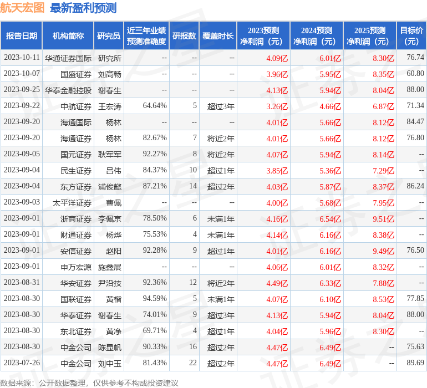The height and width of the screenshot is (388, 427).
Task: Click the 目标价 column header
Action: point(411,35)
